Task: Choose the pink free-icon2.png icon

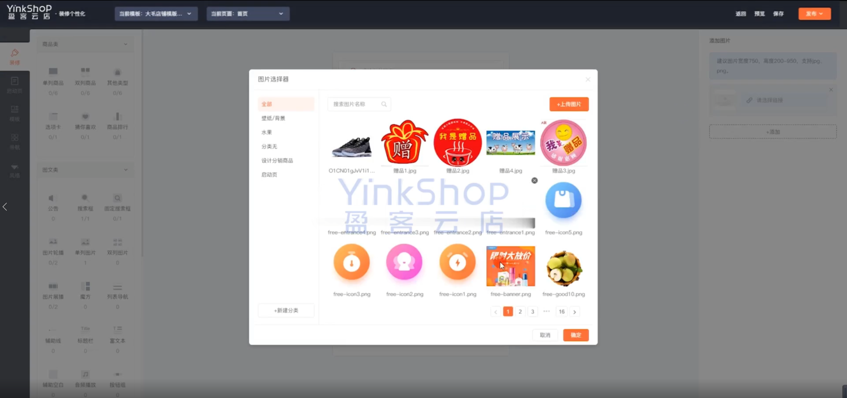Action: (x=404, y=262)
